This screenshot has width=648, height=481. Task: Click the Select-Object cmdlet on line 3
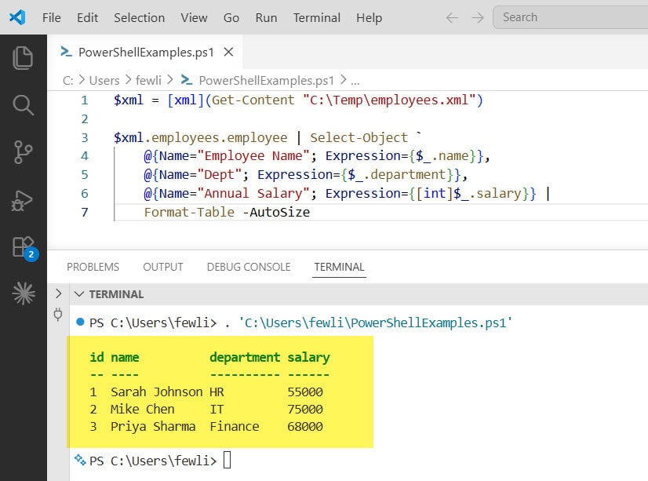point(359,137)
